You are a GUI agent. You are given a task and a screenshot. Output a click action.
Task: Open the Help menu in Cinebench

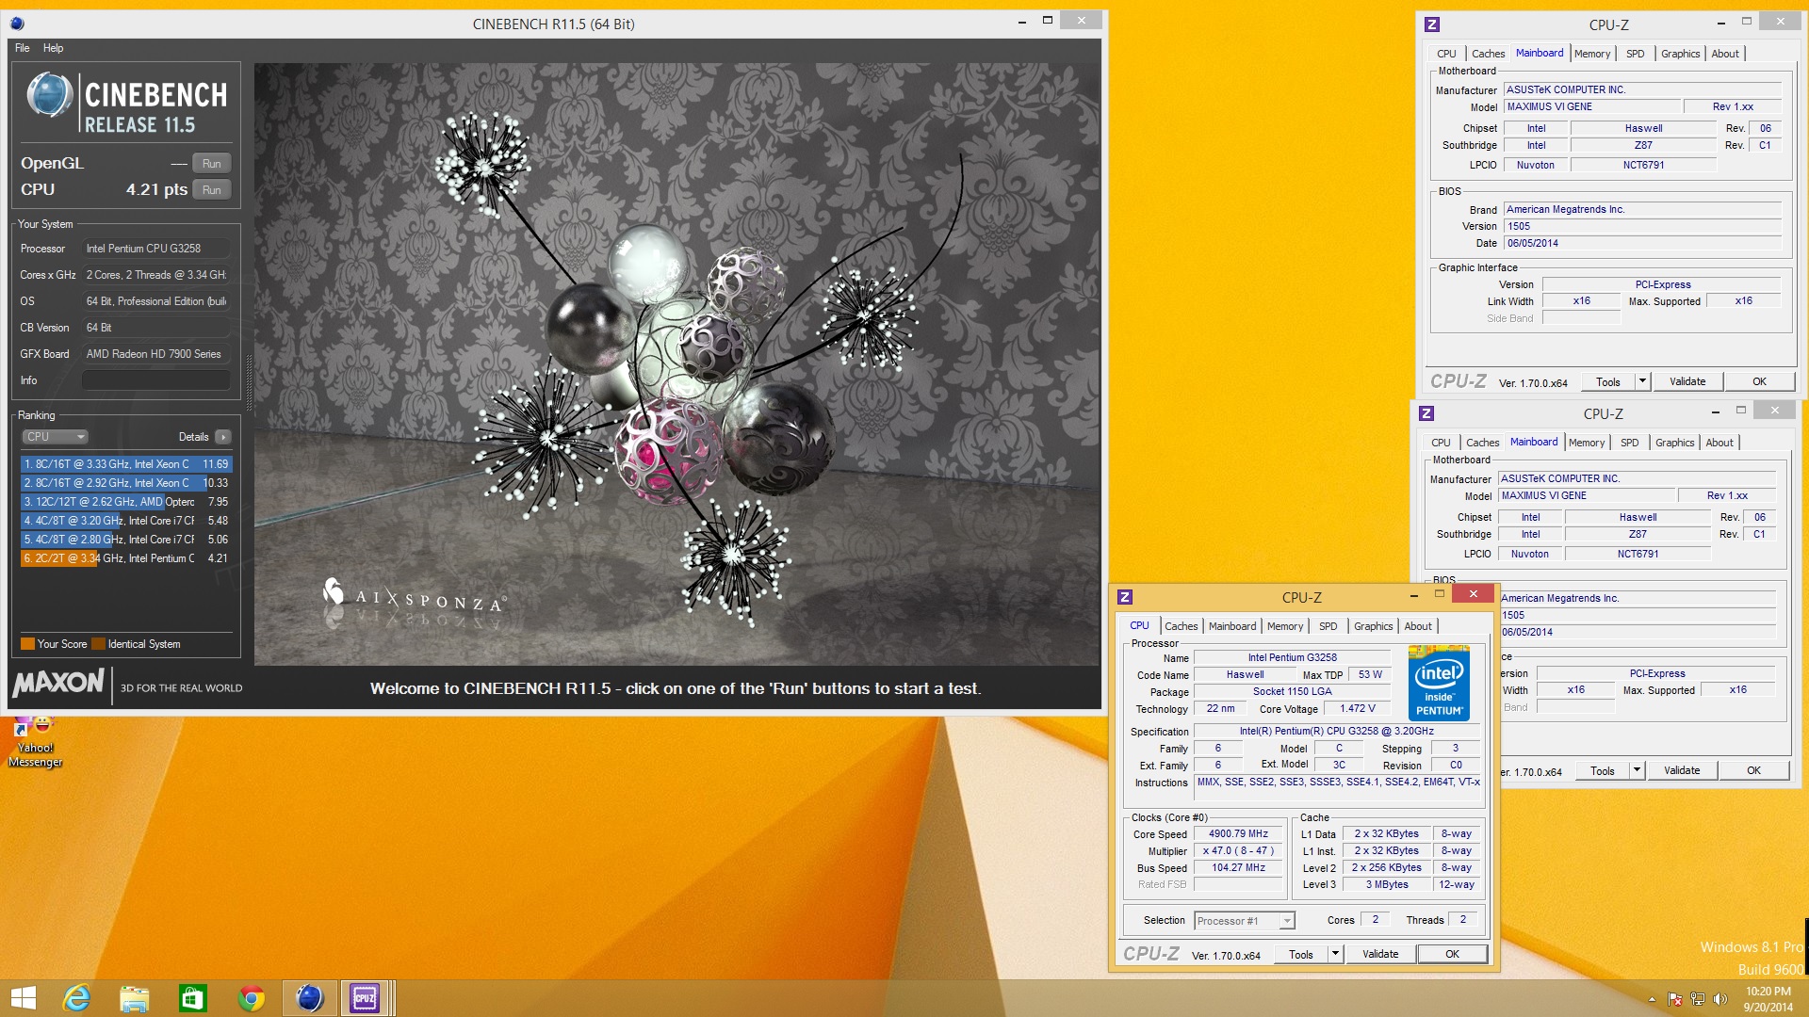[53, 48]
